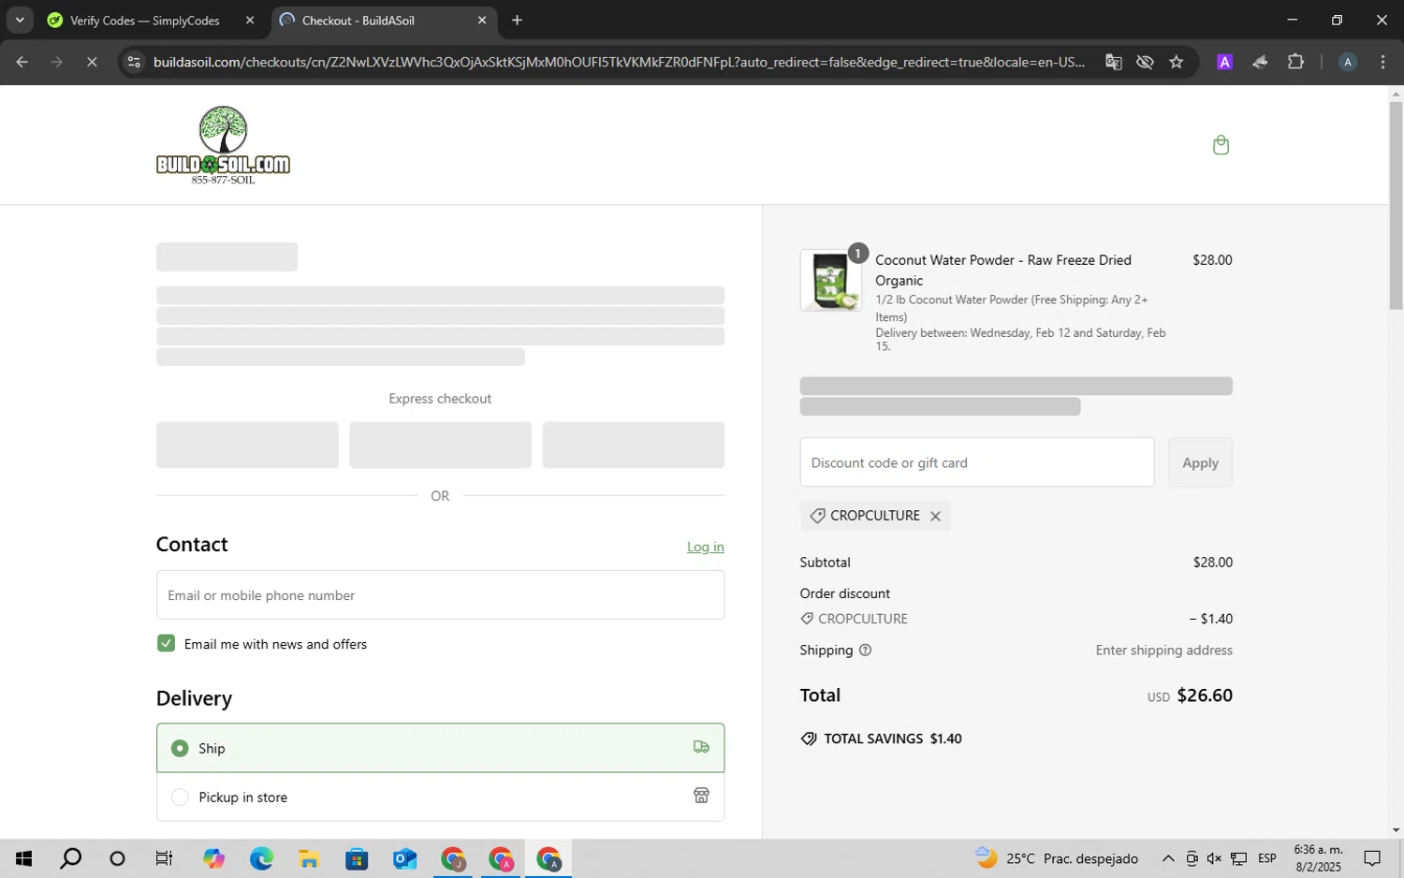Click the Enter shipping address text

[x=1163, y=650]
